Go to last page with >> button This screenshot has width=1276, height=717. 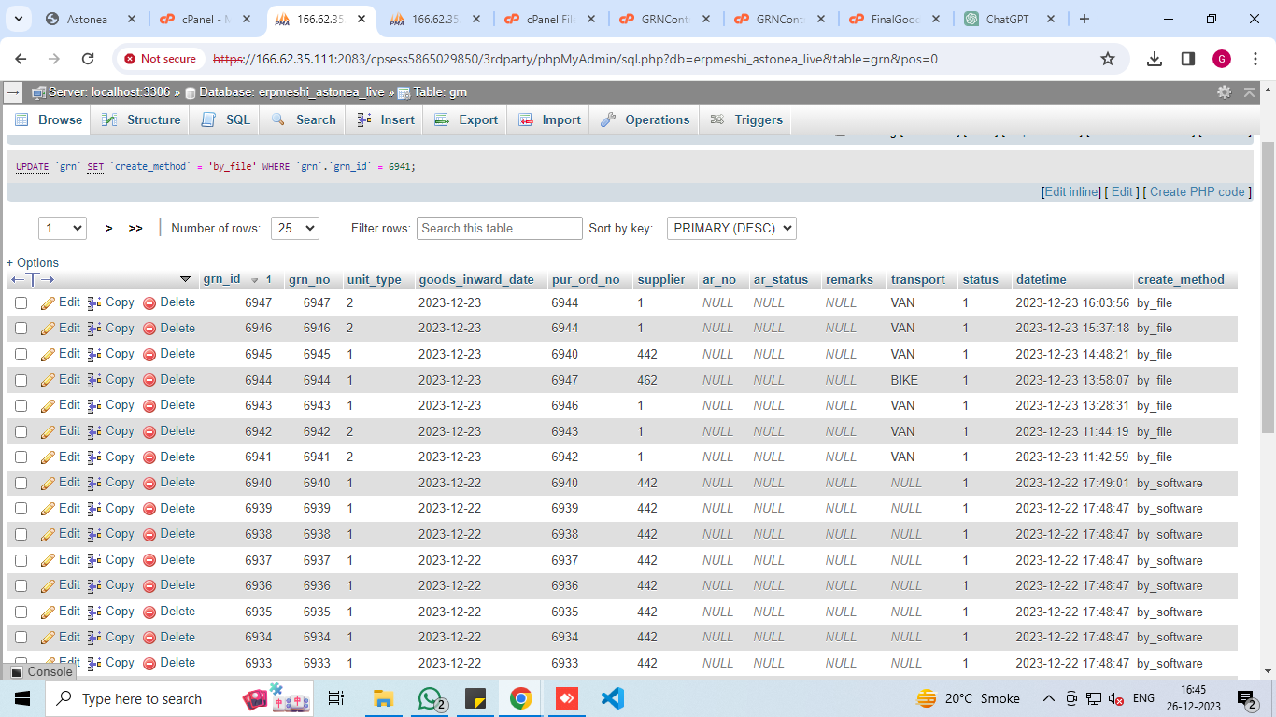[135, 228]
